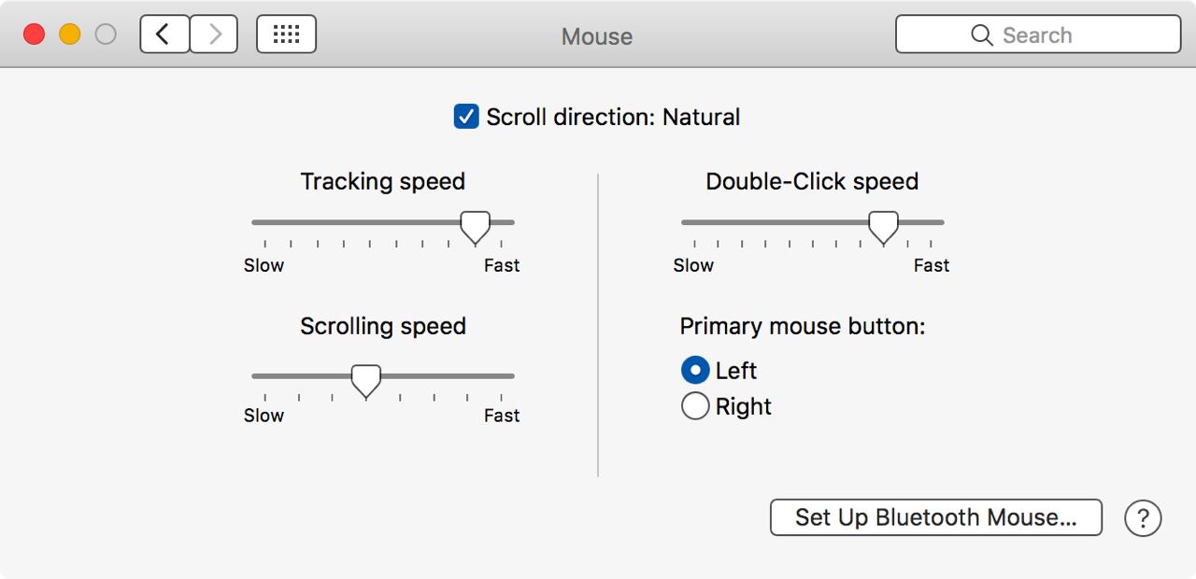Minimize the window with yellow button
The image size is (1196, 579).
tap(70, 35)
